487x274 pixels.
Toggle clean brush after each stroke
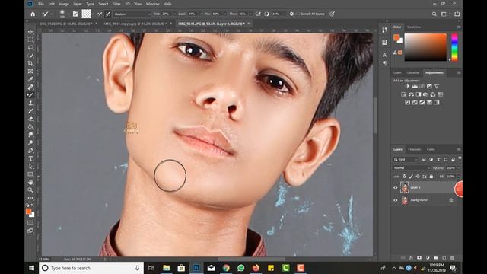pos(108,14)
